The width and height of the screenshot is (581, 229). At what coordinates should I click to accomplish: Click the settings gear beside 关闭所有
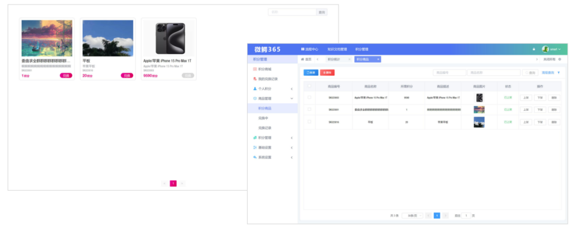560,59
